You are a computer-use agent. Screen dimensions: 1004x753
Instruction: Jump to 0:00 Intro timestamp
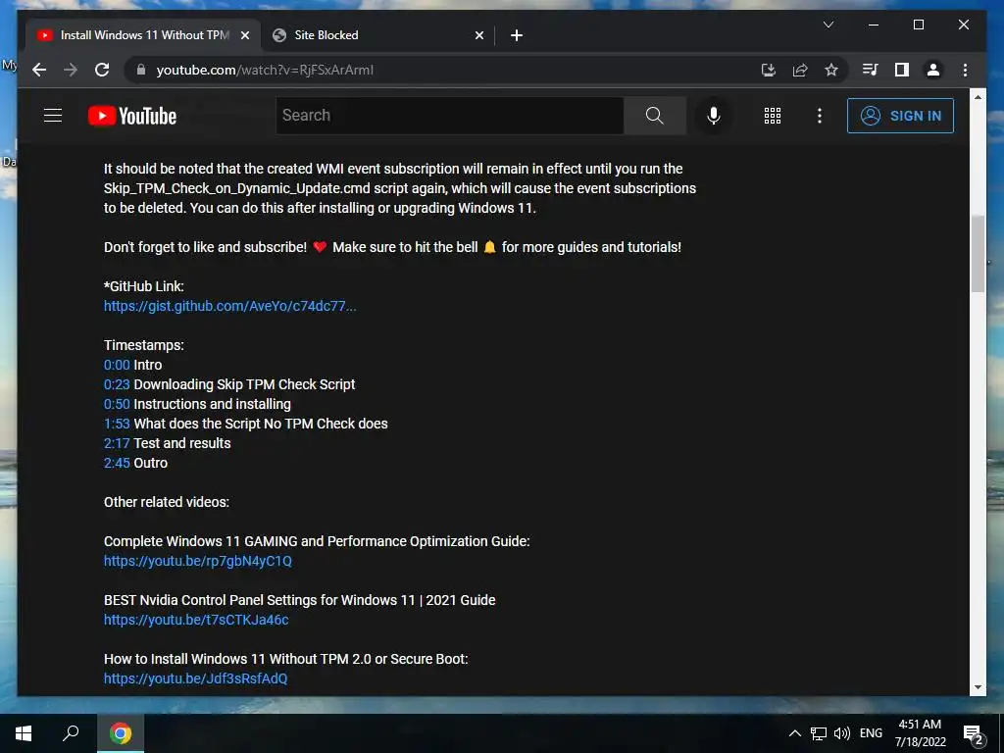(x=117, y=365)
